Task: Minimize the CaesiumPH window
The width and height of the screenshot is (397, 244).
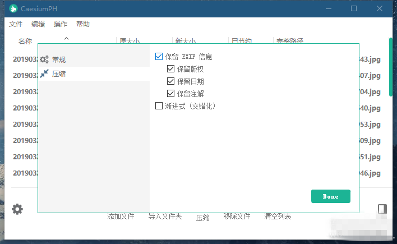Action: coord(328,8)
